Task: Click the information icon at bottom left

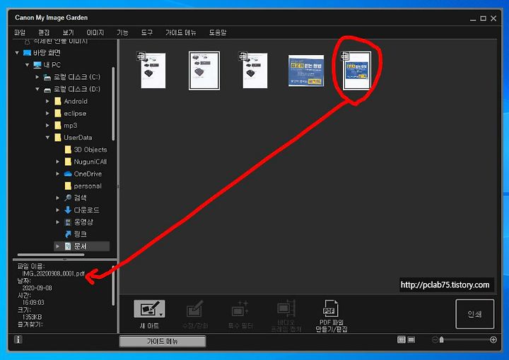Action: (x=18, y=340)
